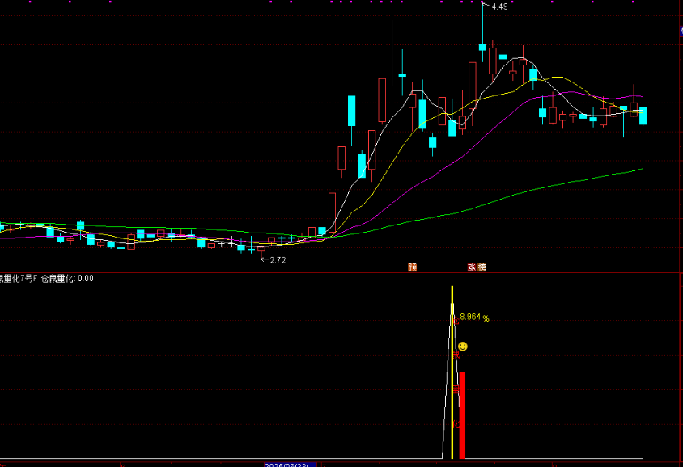Click the blue price tag on right axis
The width and height of the screenshot is (683, 467).
pos(680,32)
